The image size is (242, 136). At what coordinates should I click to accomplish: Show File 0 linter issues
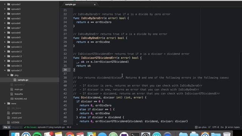7,127
